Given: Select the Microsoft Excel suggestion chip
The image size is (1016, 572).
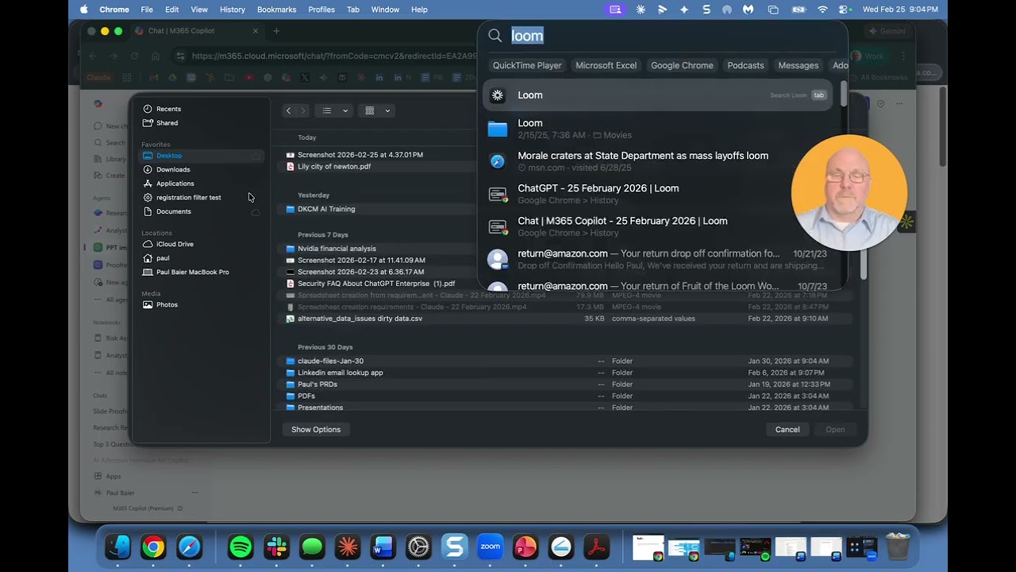Looking at the screenshot, I should coord(606,65).
